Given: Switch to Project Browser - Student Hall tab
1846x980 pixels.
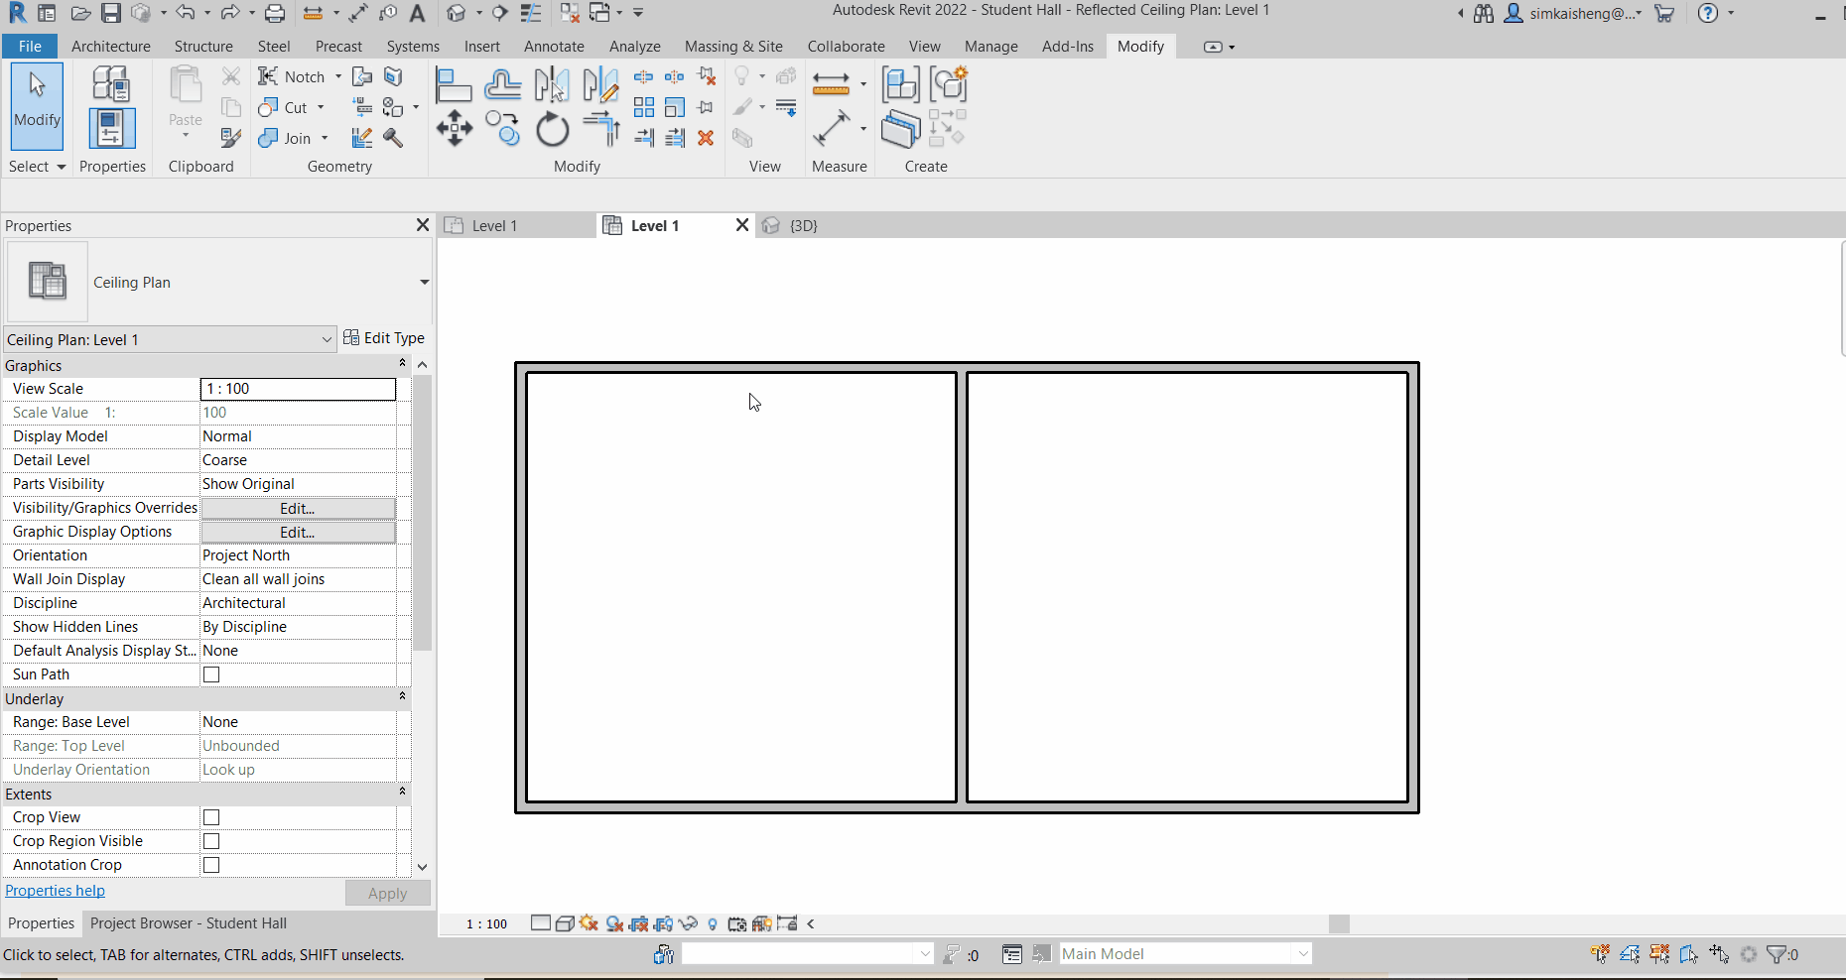Looking at the screenshot, I should 189,923.
